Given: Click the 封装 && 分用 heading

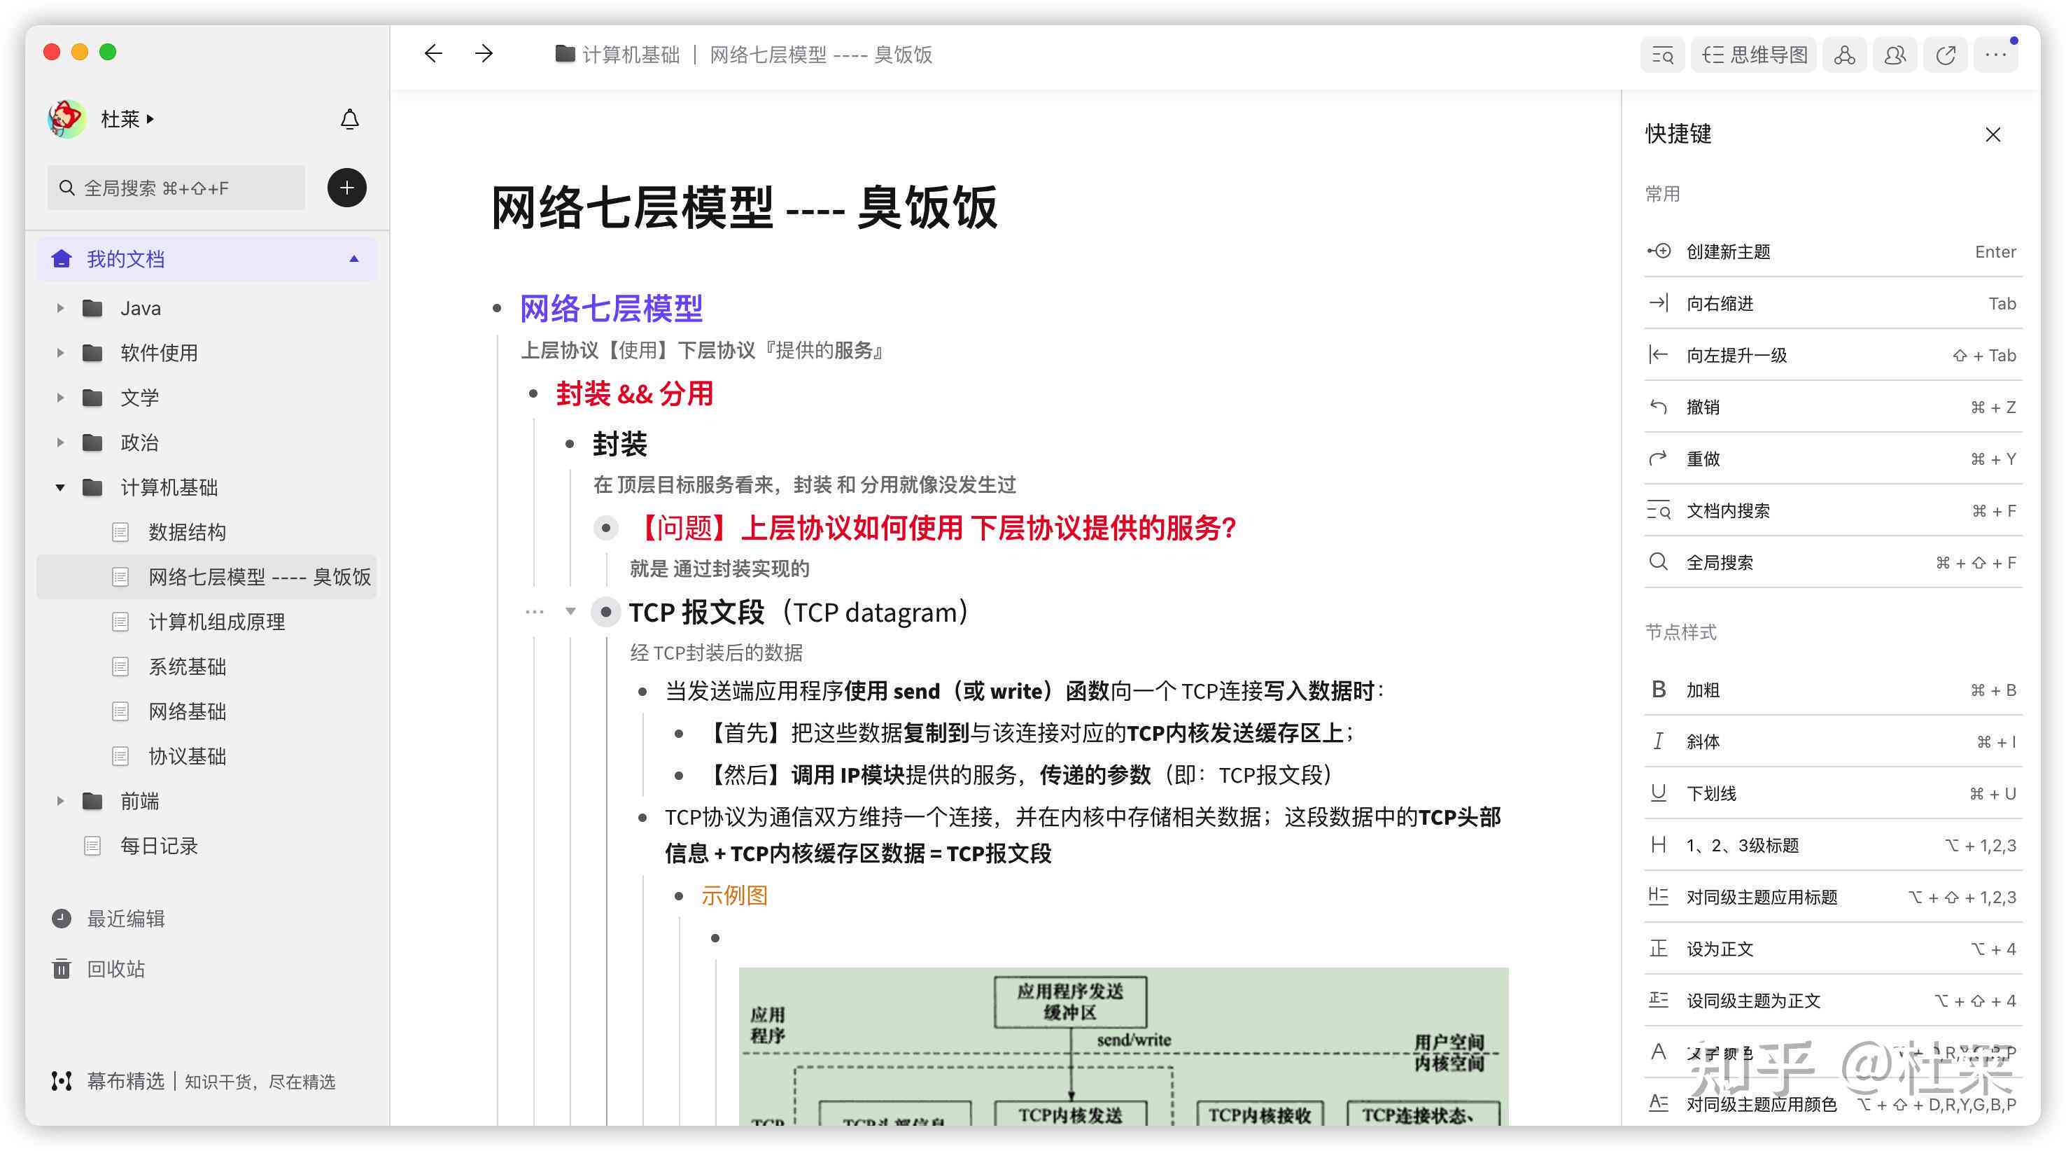Looking at the screenshot, I should (634, 394).
